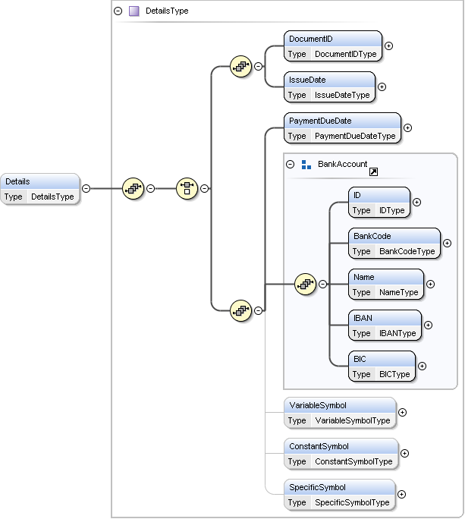Click the blue BankAccount group icon
The image size is (465, 519).
click(306, 165)
